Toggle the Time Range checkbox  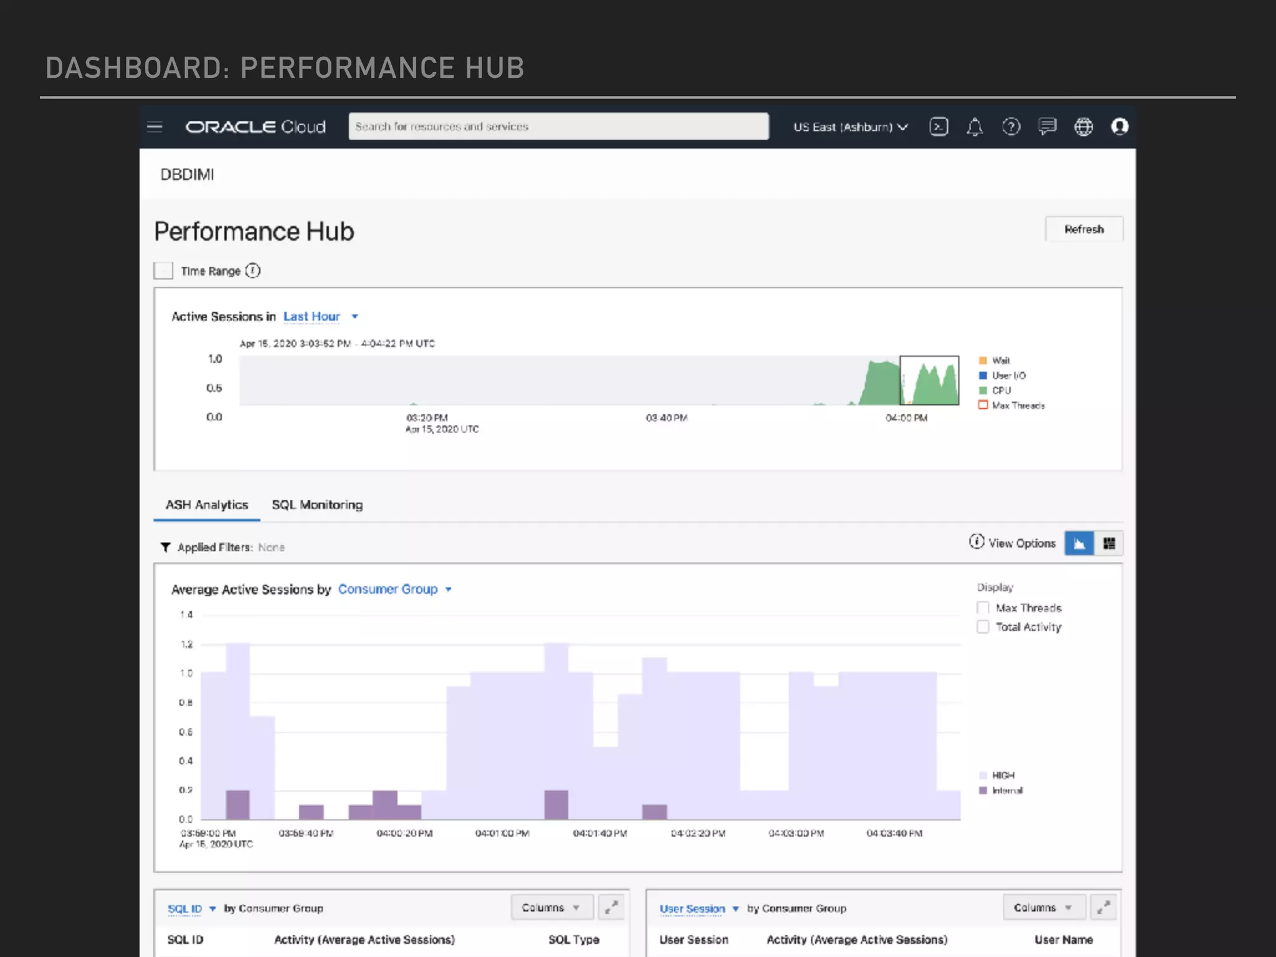[x=163, y=271]
